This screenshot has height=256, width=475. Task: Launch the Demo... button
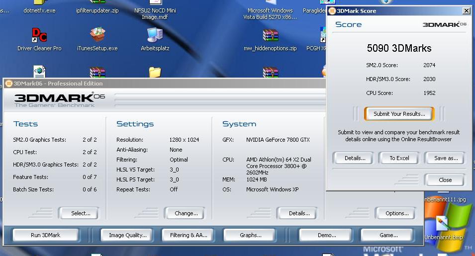pyautogui.click(x=327, y=235)
